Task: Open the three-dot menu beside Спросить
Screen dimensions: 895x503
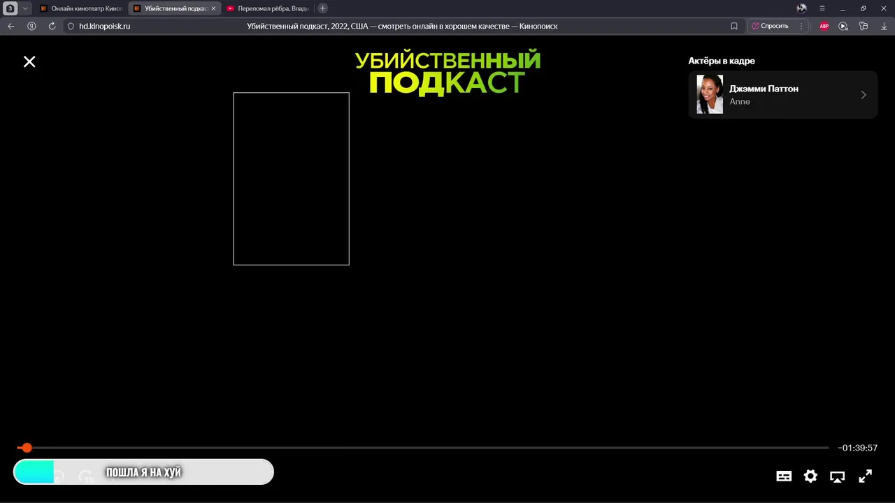Action: (x=801, y=26)
